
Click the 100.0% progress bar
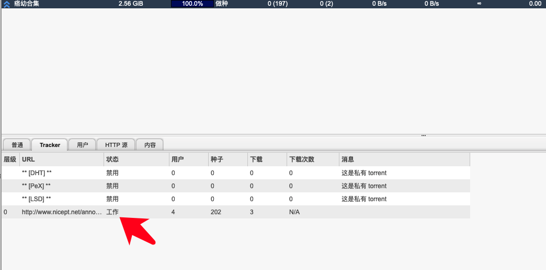coord(192,4)
